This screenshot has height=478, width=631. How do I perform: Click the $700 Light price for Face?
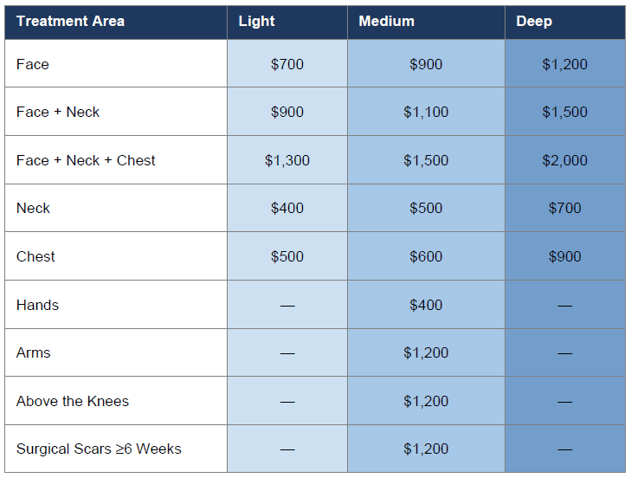pyautogui.click(x=287, y=64)
